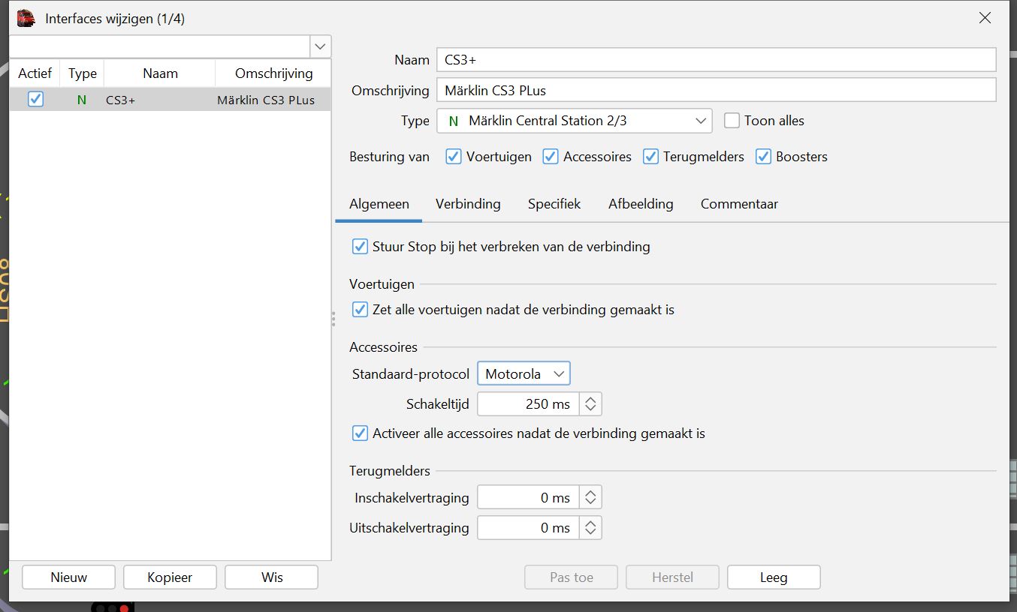1017x612 pixels.
Task: Open the Type dropdown Märklin Central Station 2/3
Action: pos(575,121)
